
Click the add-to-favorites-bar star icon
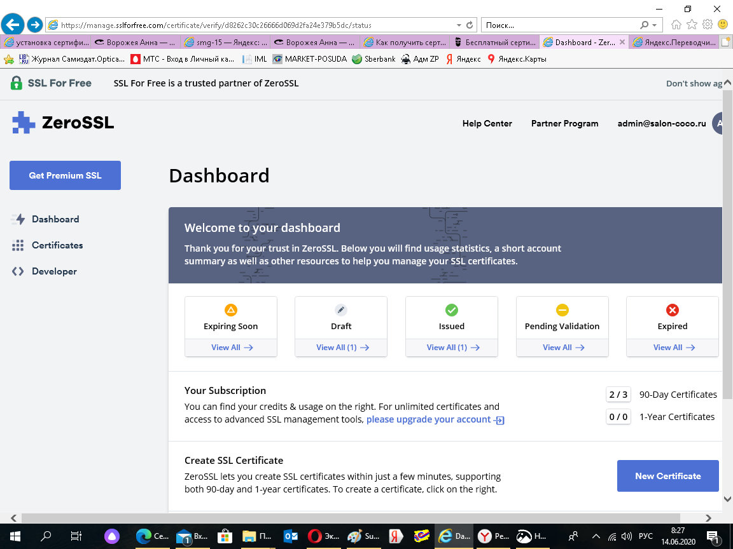click(8, 59)
